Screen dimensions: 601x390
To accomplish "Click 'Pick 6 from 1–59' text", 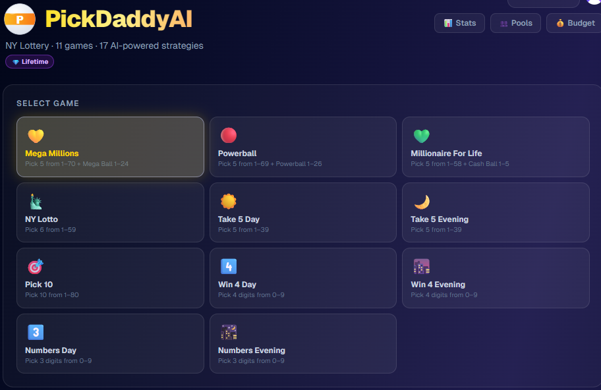I will coord(51,230).
